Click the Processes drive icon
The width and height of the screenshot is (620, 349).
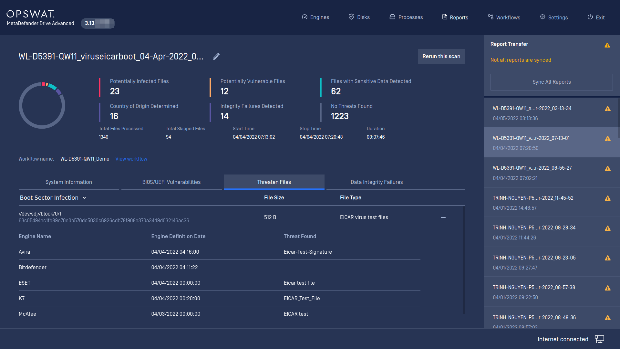[x=392, y=17]
